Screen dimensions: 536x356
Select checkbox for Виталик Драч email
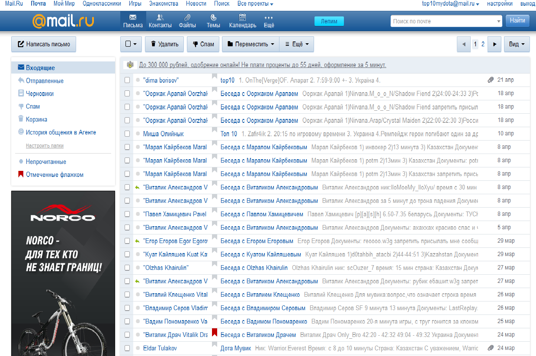(x=127, y=335)
